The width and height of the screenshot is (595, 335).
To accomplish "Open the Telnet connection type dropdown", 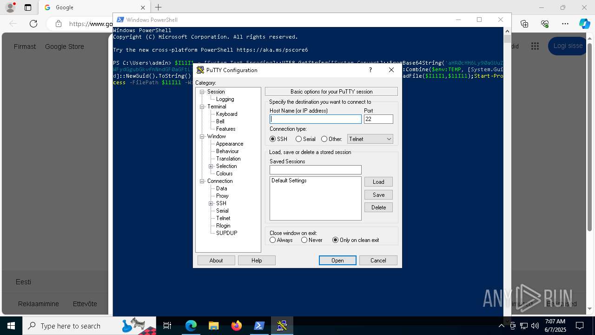I will [x=370, y=139].
